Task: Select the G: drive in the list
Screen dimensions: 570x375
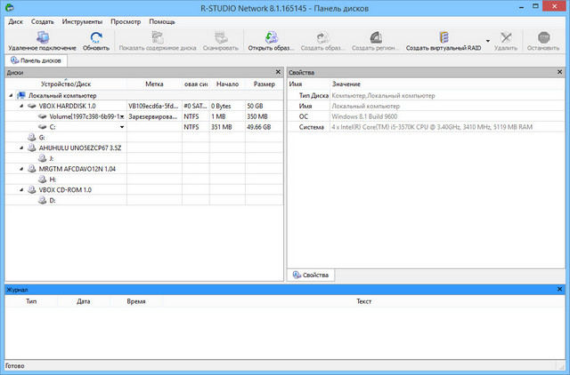Action: pos(41,138)
